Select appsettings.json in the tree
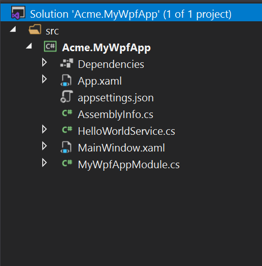Viewport: 262px width, 266px height. coord(116,98)
